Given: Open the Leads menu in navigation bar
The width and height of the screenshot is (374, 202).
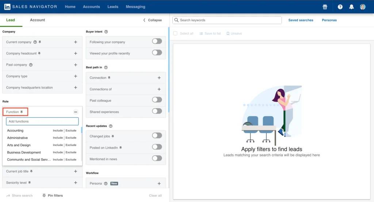Looking at the screenshot, I should (113, 7).
